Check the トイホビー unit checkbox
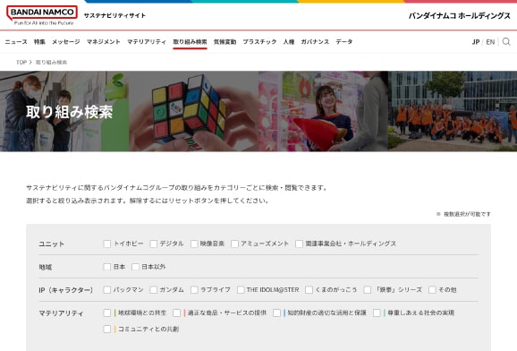This screenshot has height=351, width=517. [x=106, y=244]
